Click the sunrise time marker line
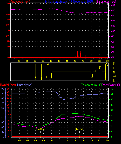The height and width of the screenshot is (144, 121). 40,134
